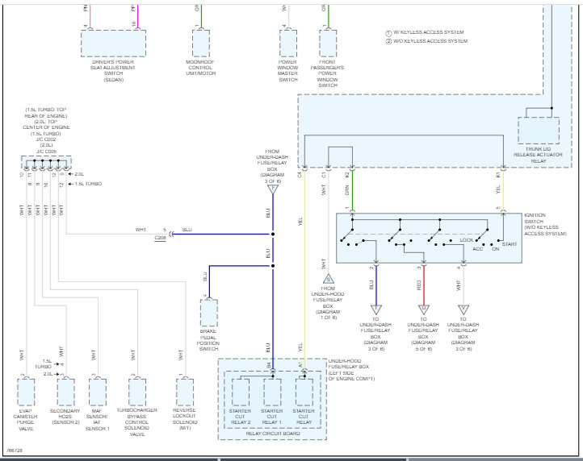Select the "FRONT PASSENGER'S POWER WINDOW SWITCH" label
The image size is (583, 461).
click(328, 73)
